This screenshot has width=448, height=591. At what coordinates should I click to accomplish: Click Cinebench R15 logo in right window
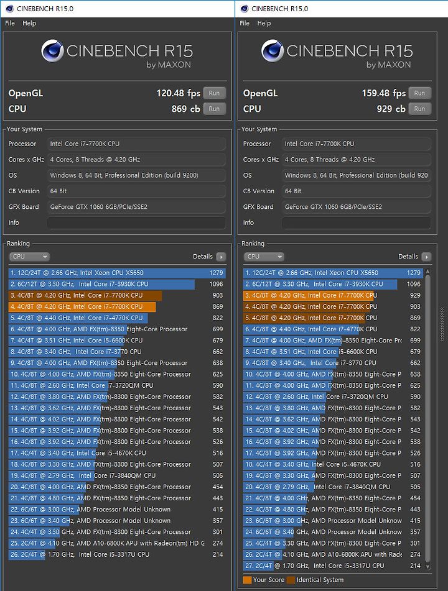(x=337, y=54)
